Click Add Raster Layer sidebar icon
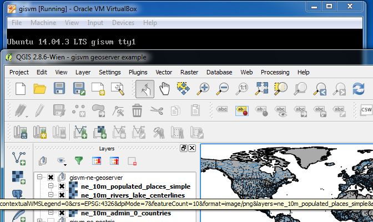 (19, 178)
